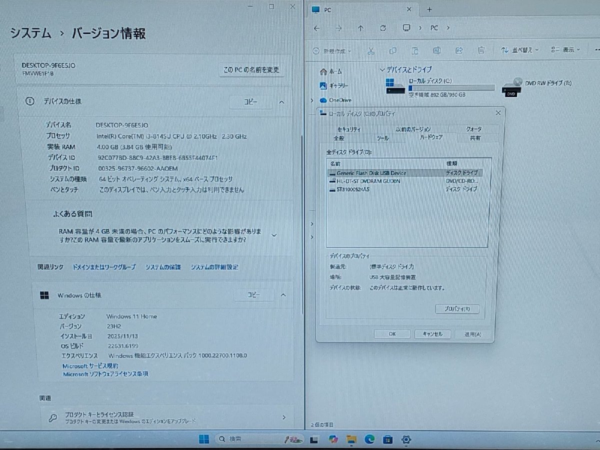The height and width of the screenshot is (450, 600).
Task: Select the DVD RW Drive (E:) icon
Action: (511, 88)
